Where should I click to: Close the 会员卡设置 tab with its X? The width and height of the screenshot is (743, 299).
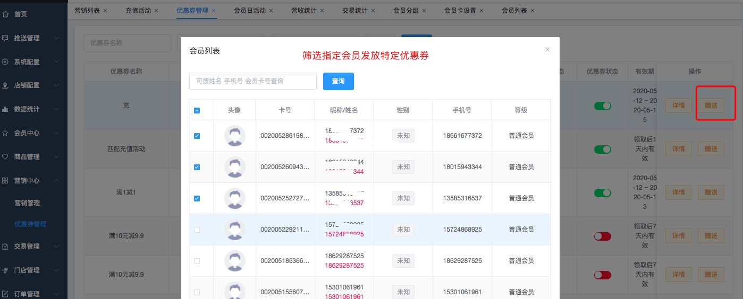click(482, 11)
